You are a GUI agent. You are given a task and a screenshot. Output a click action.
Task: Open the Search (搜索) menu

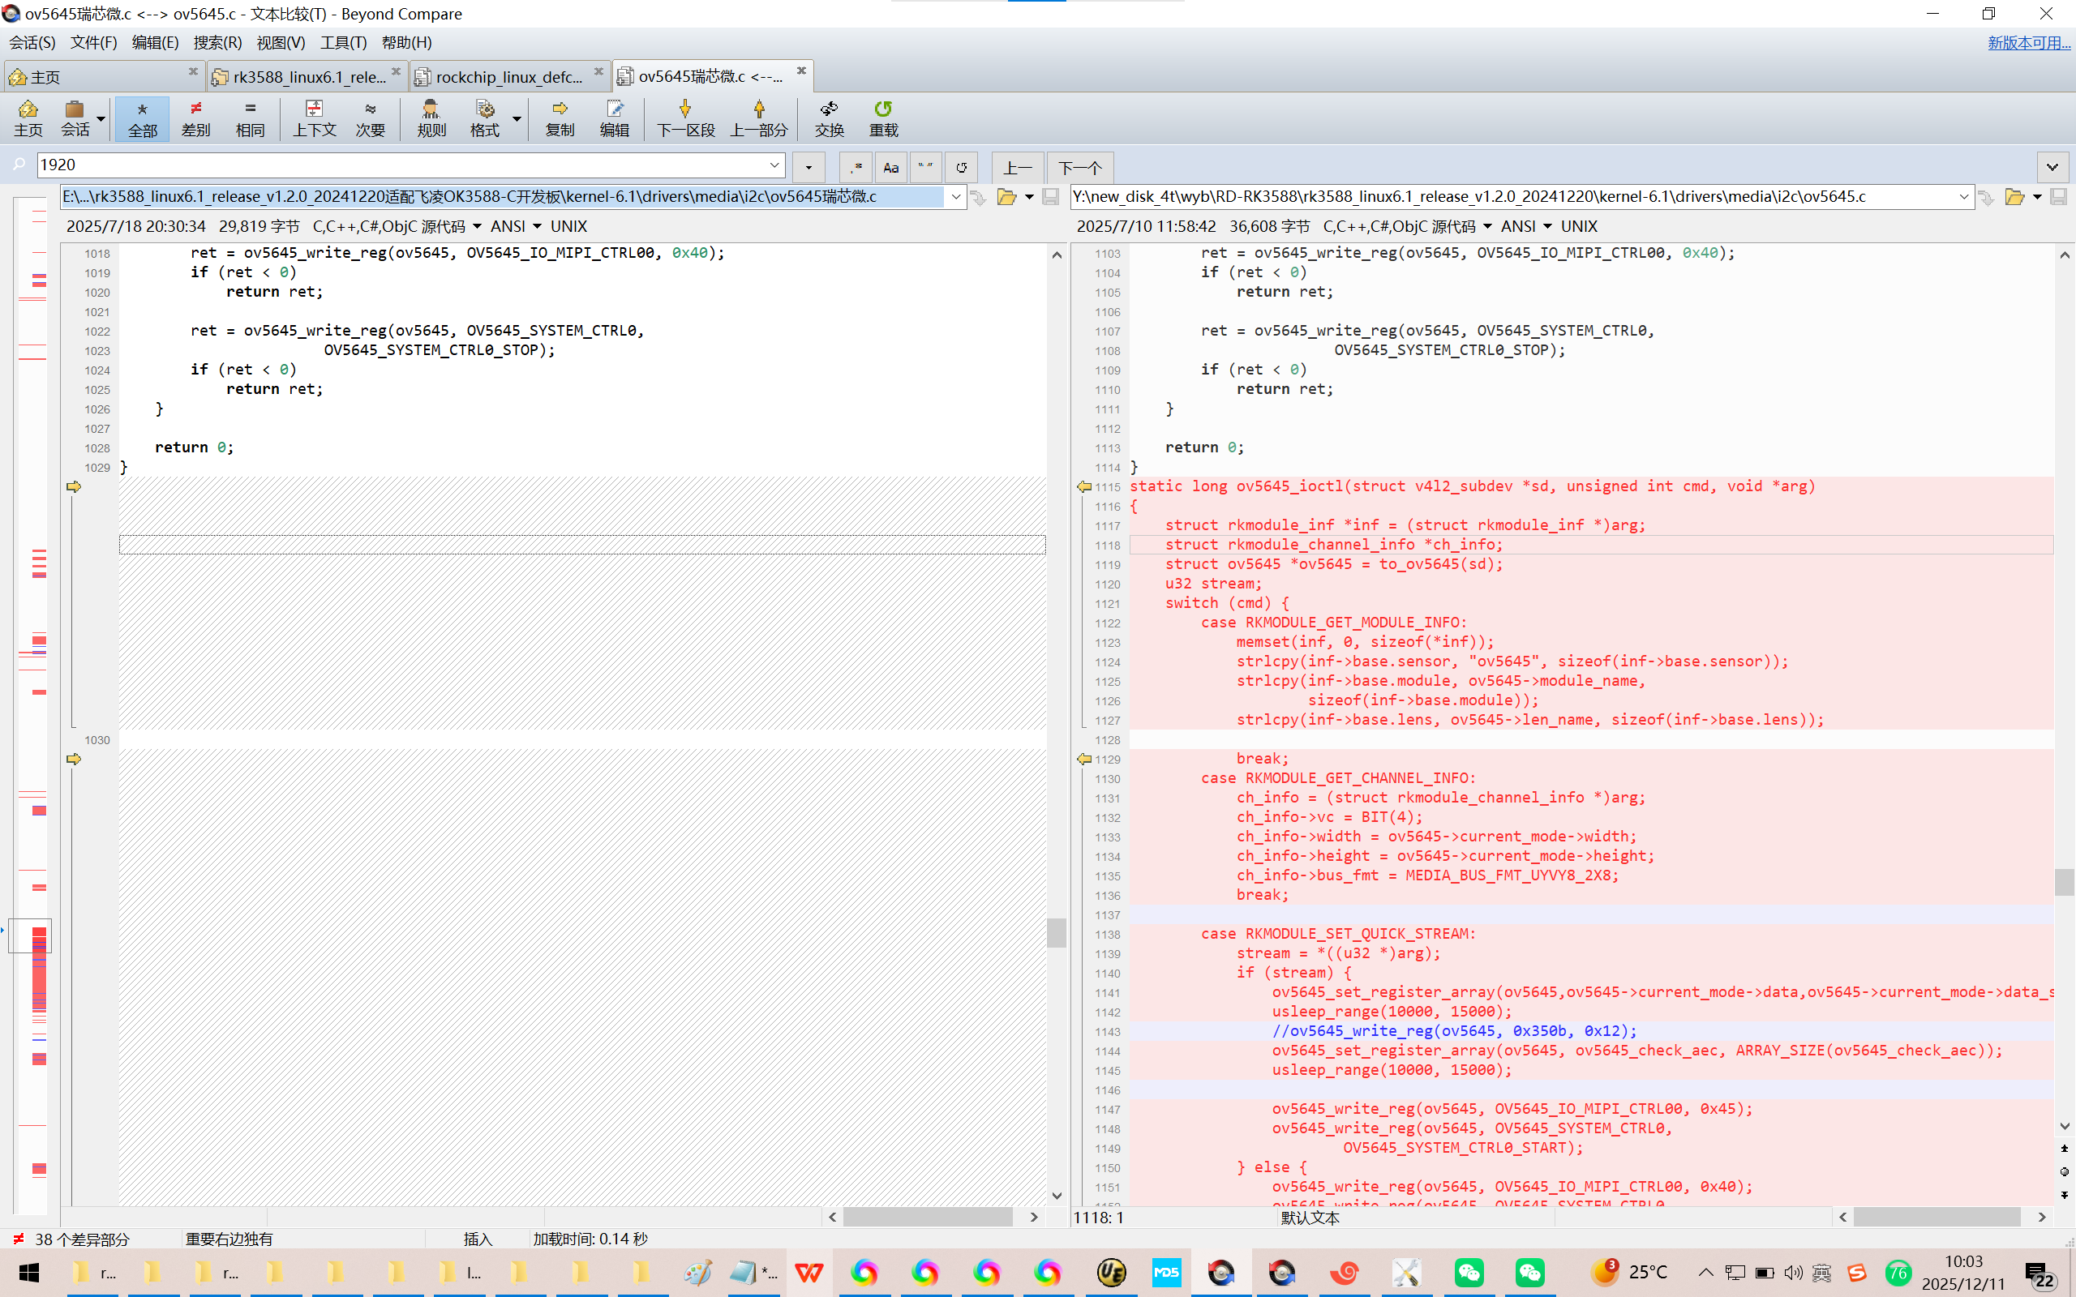[x=217, y=42]
